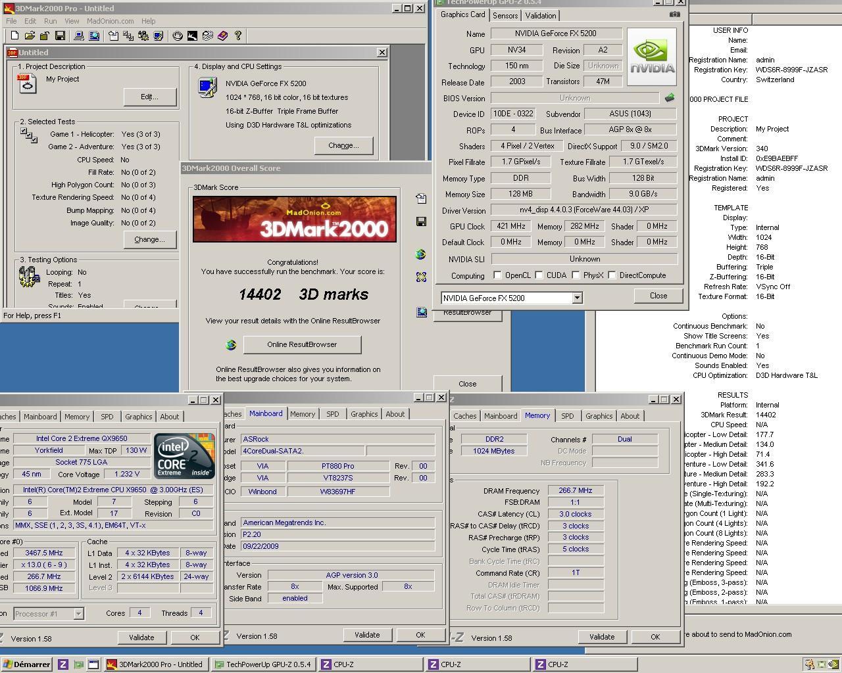Click the black image quality toolbar icon

pos(192,35)
